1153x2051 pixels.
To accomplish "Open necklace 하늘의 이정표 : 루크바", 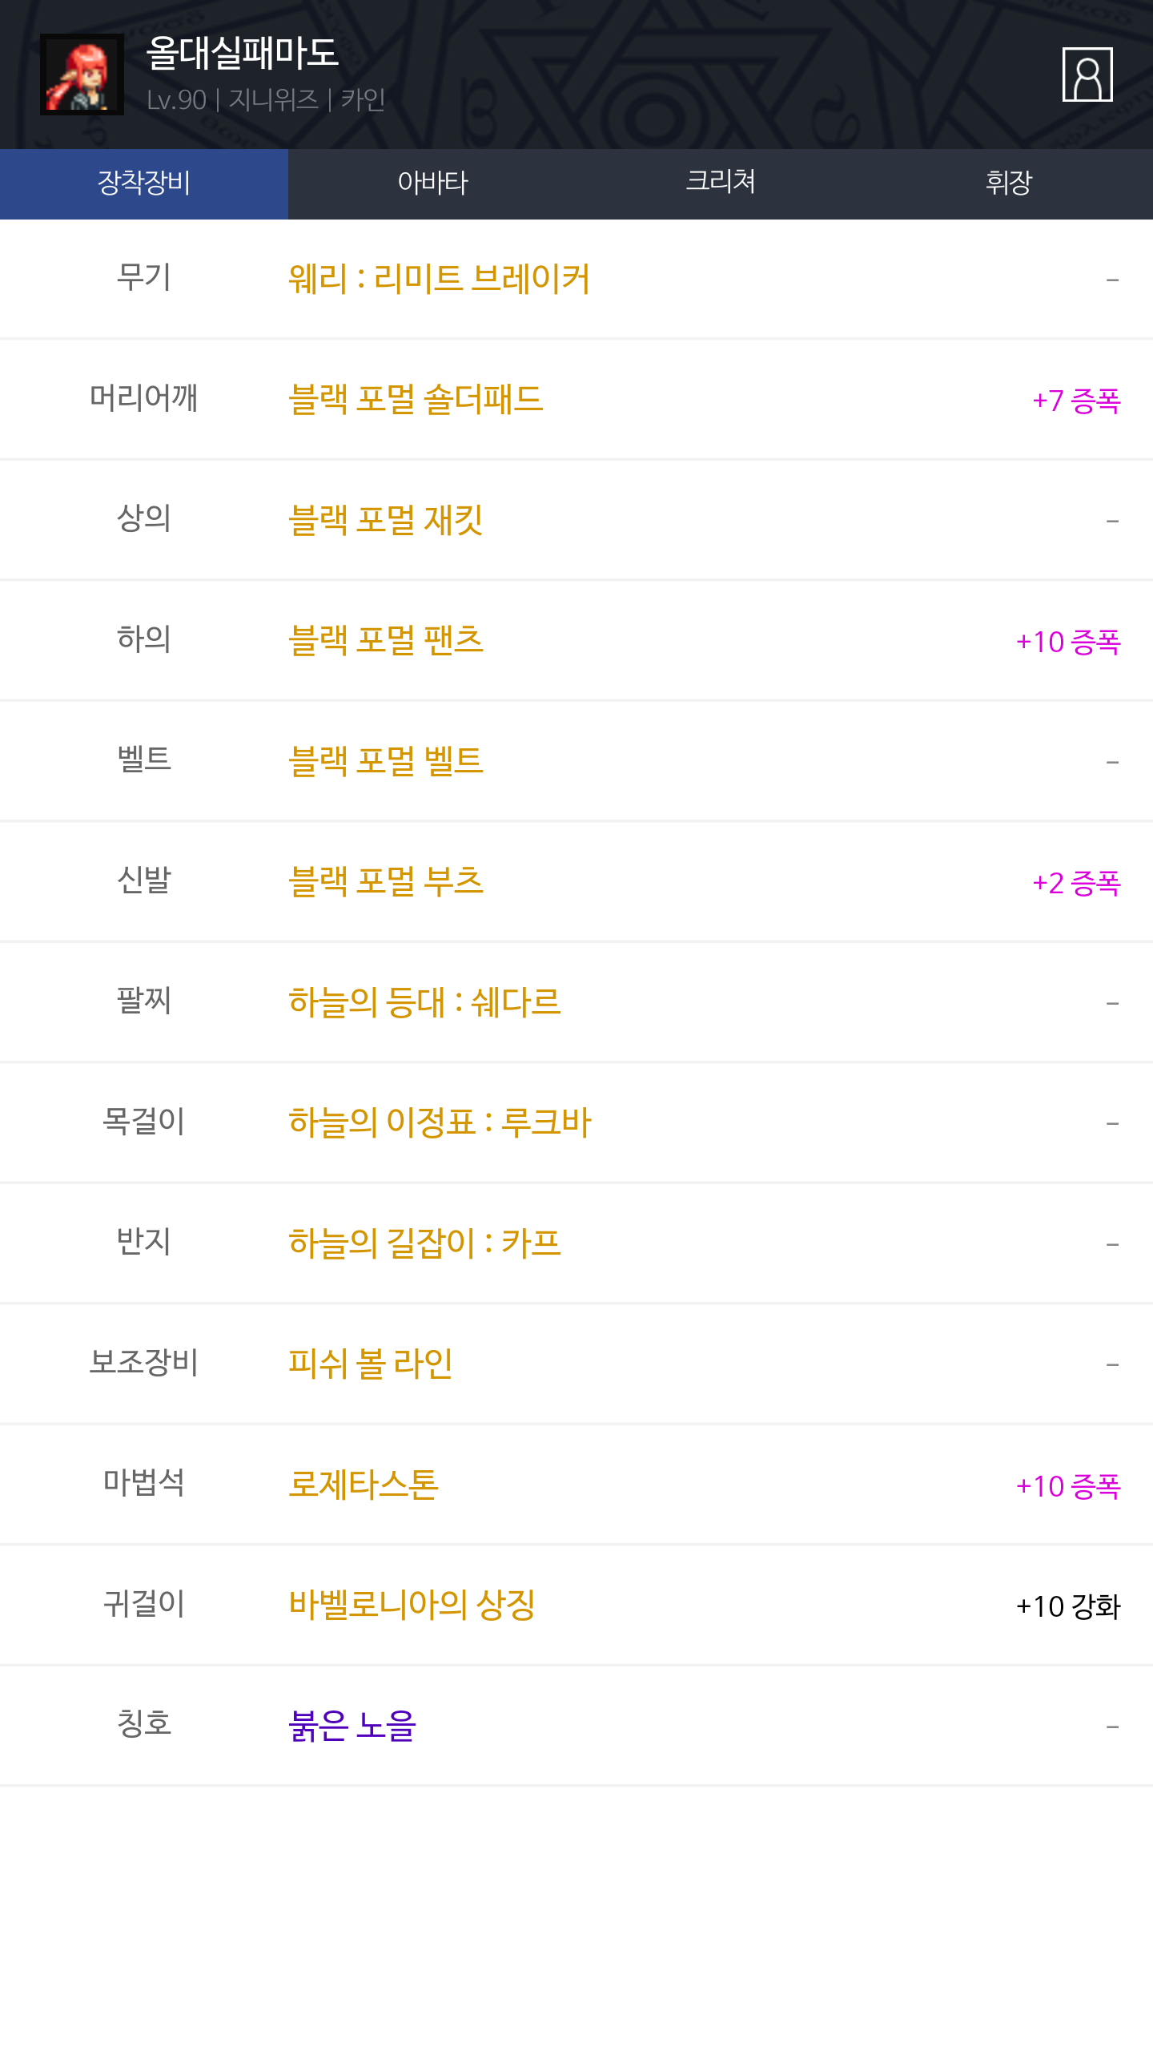I will pyautogui.click(x=440, y=1122).
